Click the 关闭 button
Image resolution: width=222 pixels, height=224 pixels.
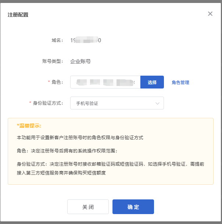pyautogui.click(x=88, y=207)
